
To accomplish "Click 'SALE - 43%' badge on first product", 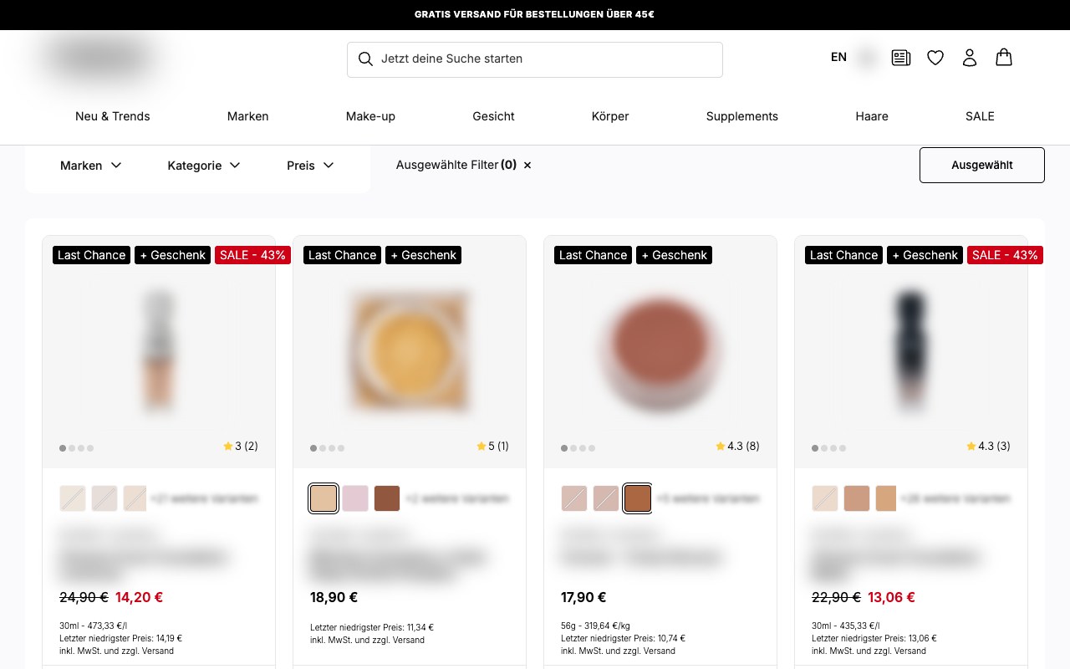I will tap(252, 255).
